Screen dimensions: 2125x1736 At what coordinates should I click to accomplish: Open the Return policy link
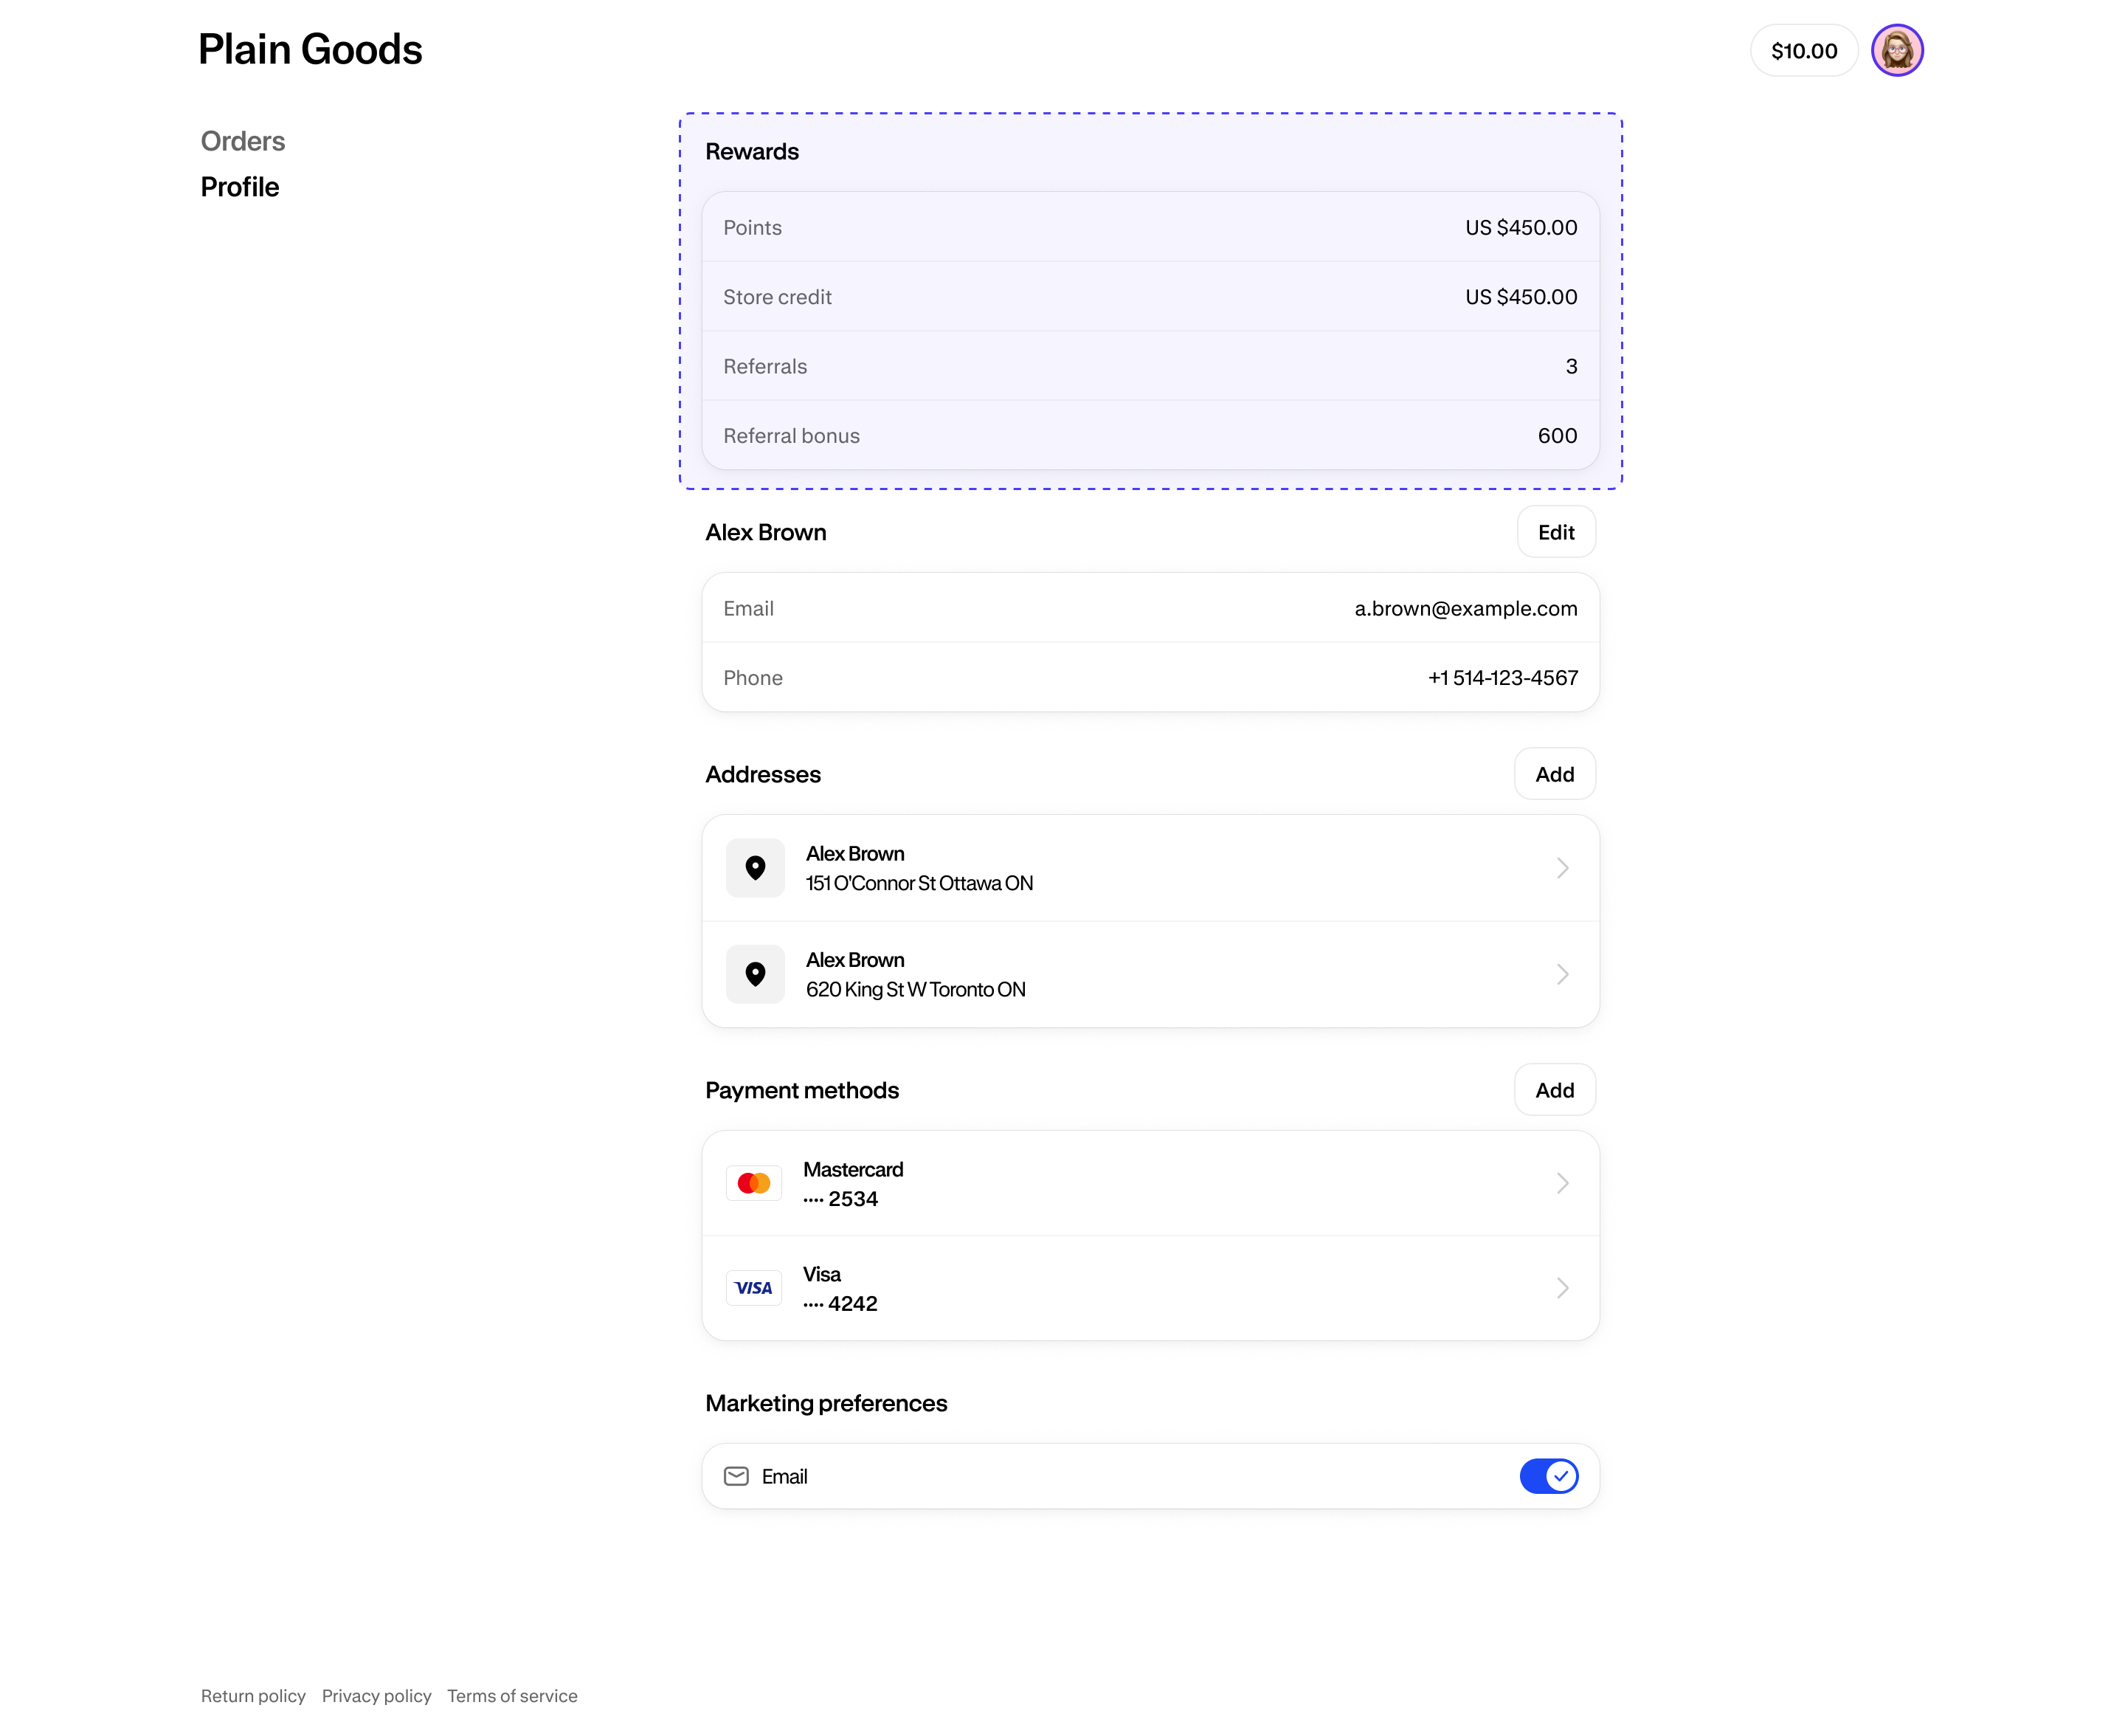click(x=253, y=1696)
